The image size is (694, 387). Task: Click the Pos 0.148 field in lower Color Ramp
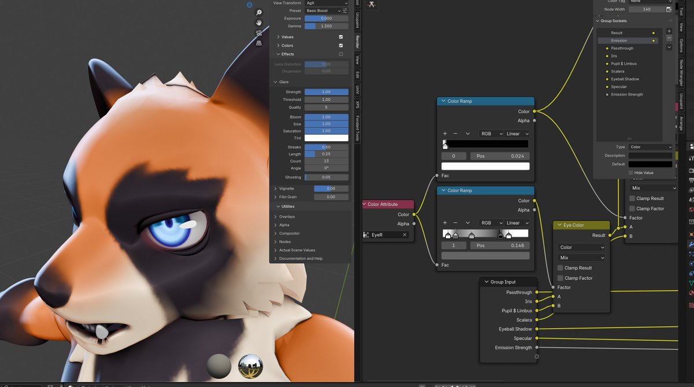500,245
